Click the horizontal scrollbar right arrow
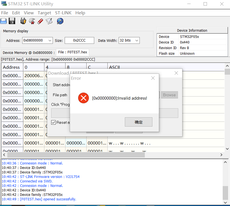Image resolution: width=230 pixels, height=206 pixels. (221, 155)
